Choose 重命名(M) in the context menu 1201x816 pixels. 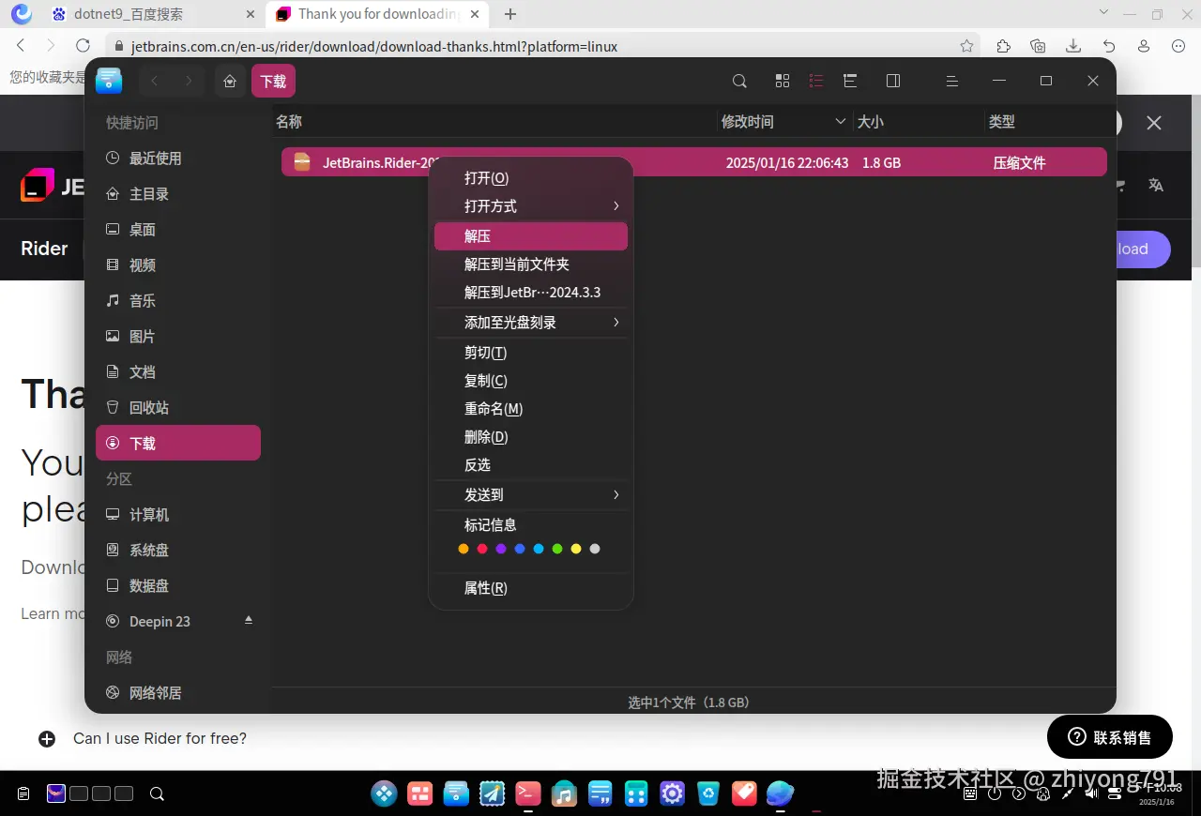point(531,409)
